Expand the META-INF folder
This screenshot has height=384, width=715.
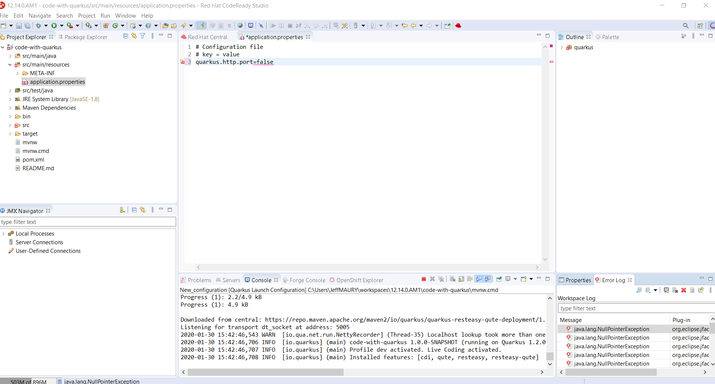18,73
